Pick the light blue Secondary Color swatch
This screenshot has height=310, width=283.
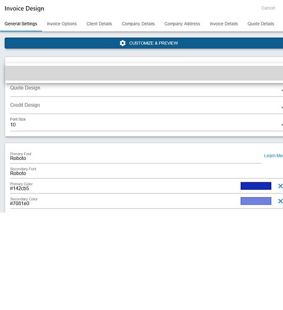pyautogui.click(x=256, y=201)
